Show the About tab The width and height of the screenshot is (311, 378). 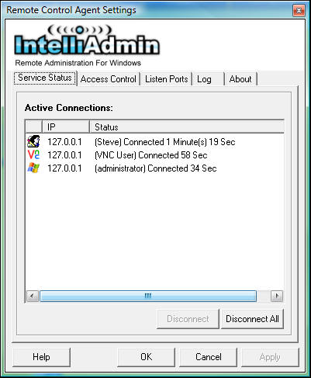[x=241, y=79]
